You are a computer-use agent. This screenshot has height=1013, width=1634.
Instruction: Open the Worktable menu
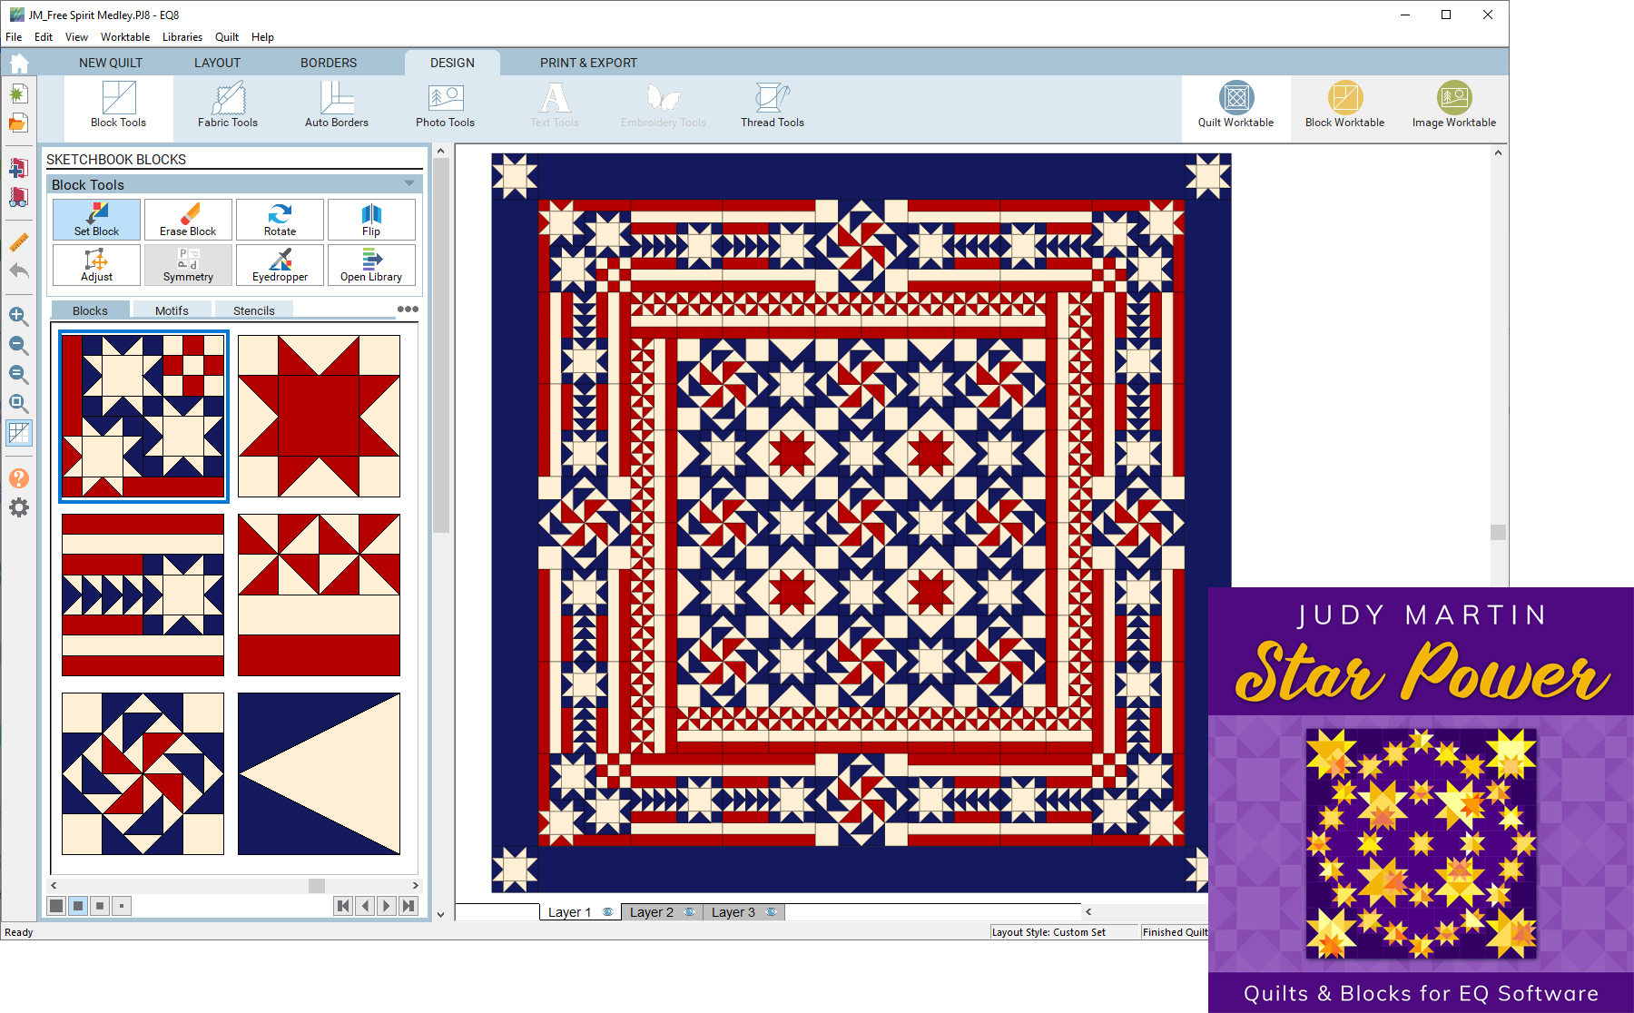pos(125,37)
